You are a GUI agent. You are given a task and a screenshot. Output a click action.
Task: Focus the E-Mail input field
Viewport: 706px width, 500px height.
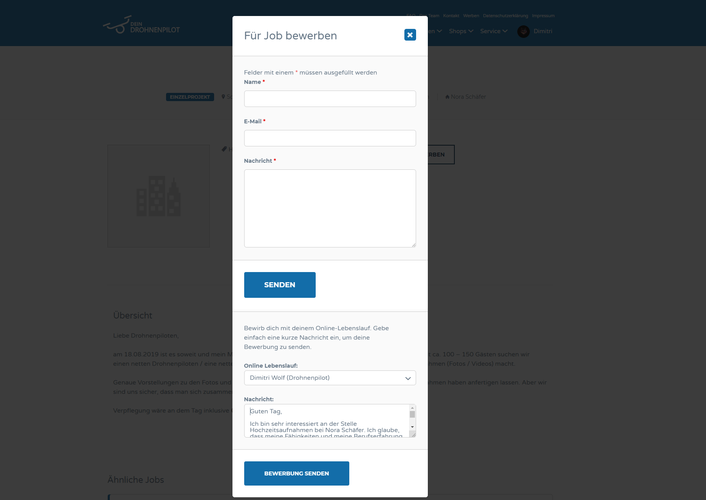pos(330,138)
